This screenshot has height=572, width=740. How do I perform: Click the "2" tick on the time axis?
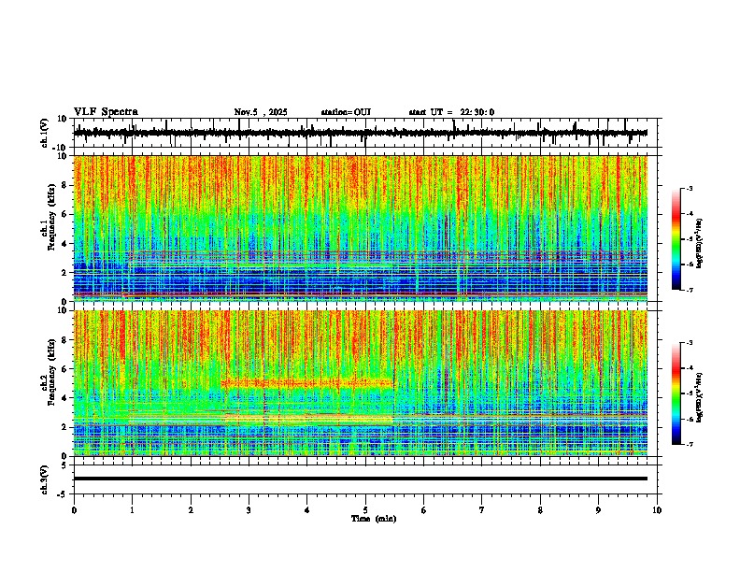coord(191,510)
